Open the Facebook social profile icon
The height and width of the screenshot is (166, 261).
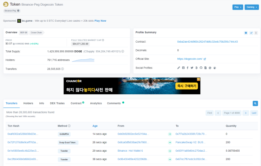point(188,68)
